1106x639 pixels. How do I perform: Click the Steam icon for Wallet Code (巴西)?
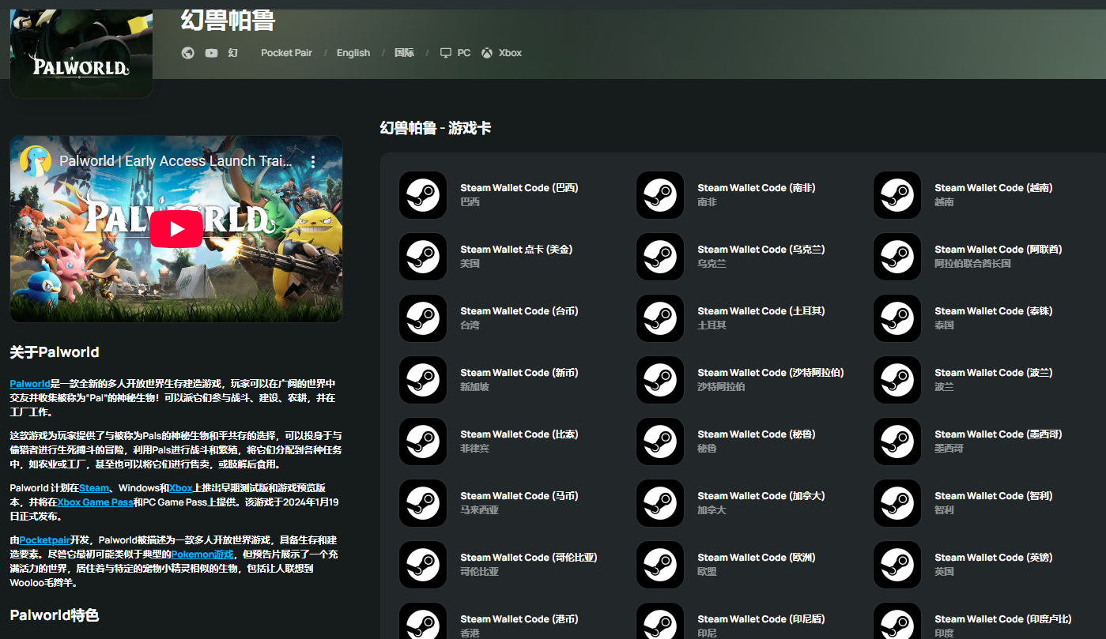click(423, 195)
